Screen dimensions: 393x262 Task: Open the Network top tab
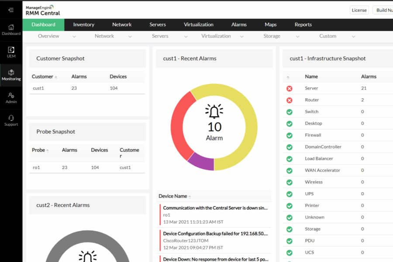(122, 24)
